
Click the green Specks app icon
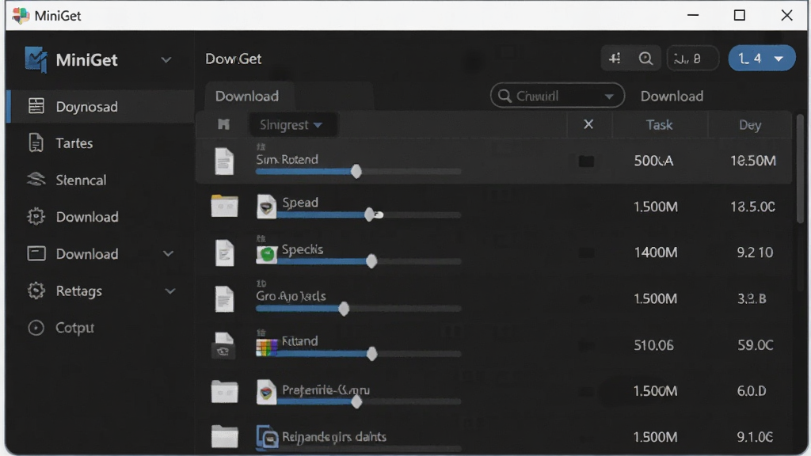pos(267,254)
